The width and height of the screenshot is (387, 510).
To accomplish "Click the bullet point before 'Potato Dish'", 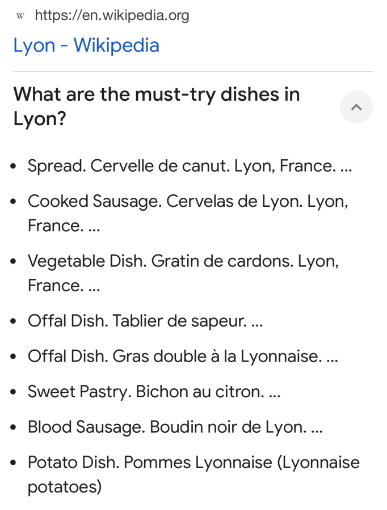I will [x=13, y=463].
